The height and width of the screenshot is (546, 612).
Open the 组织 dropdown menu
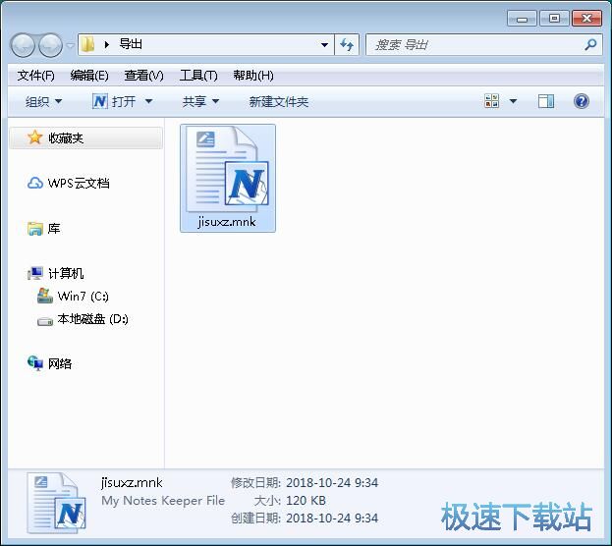43,102
